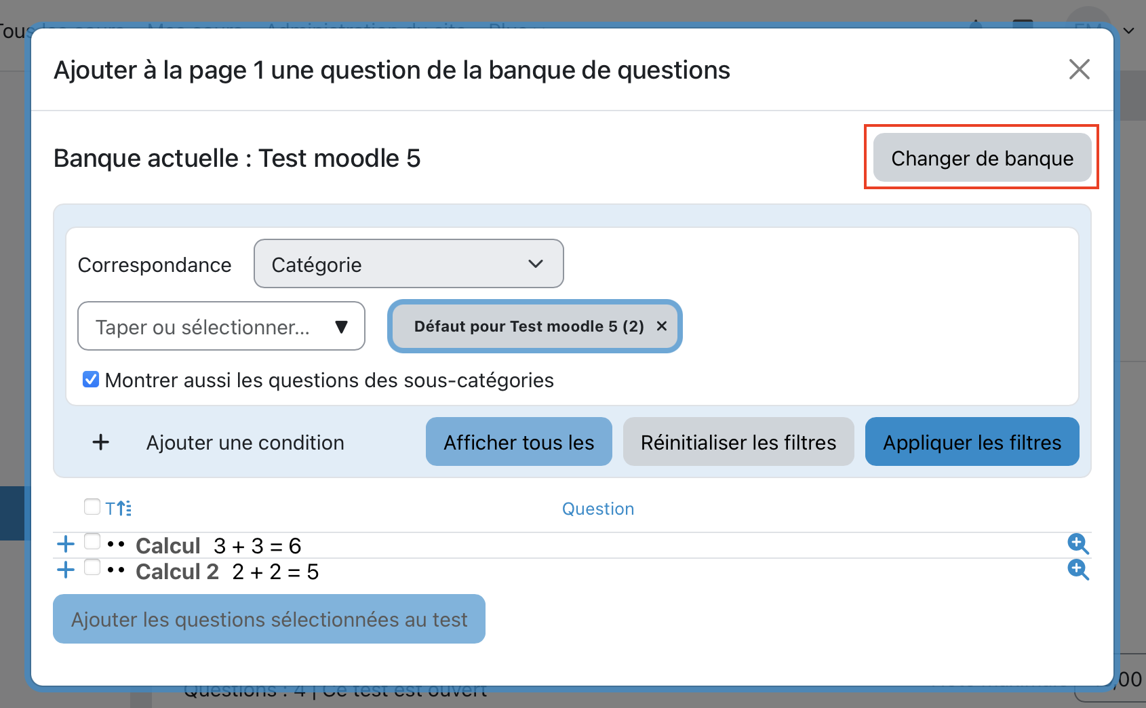Sort questions by type icon header
Screen dimensions: 1146x708
pos(119,508)
